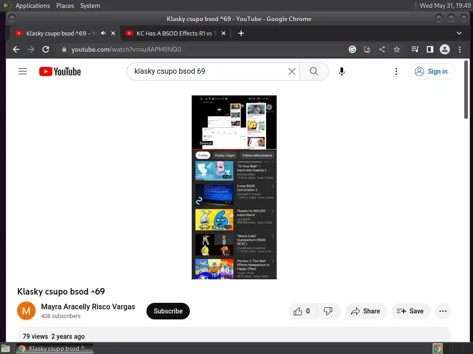This screenshot has height=354, width=473.
Task: Click the Applications menu logo icon
Action: click(x=8, y=6)
